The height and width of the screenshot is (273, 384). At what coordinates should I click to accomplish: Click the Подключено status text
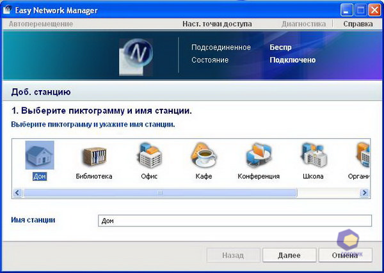(x=292, y=60)
